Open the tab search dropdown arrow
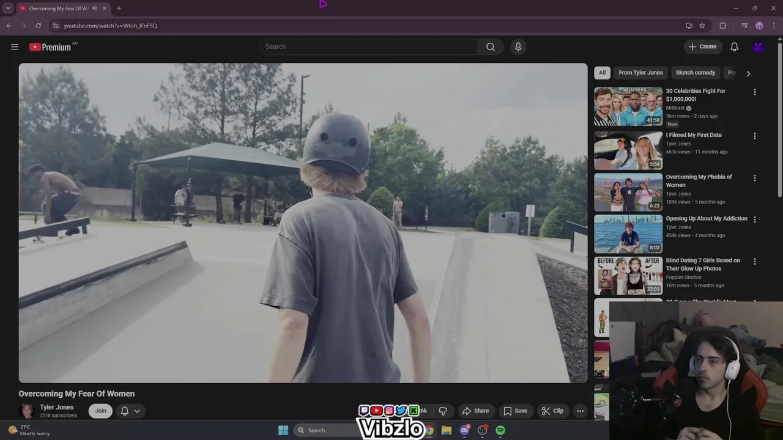Image resolution: width=783 pixels, height=440 pixels. pyautogui.click(x=8, y=9)
